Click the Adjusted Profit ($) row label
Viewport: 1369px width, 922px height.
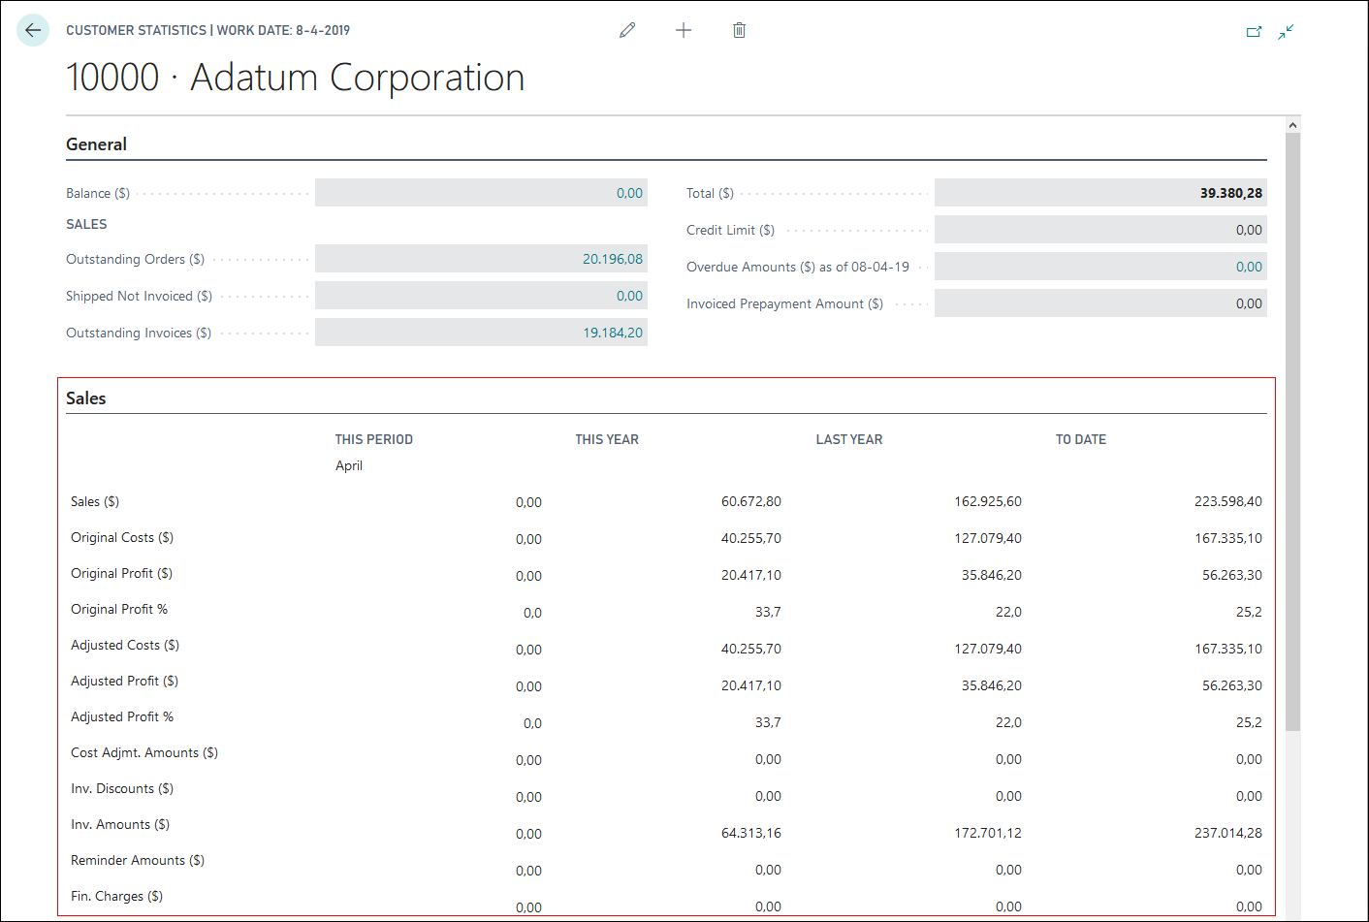(124, 681)
